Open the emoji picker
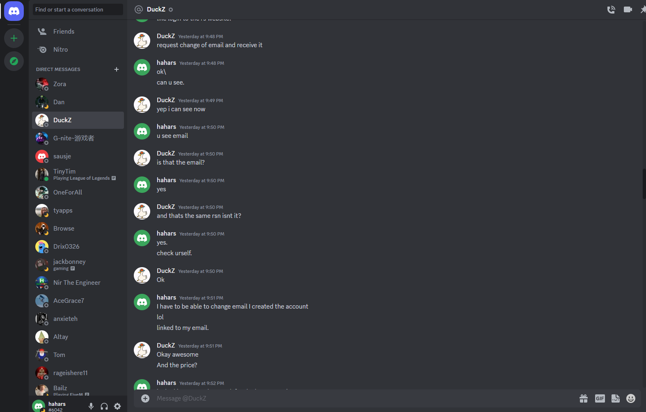This screenshot has height=412, width=646. (631, 398)
